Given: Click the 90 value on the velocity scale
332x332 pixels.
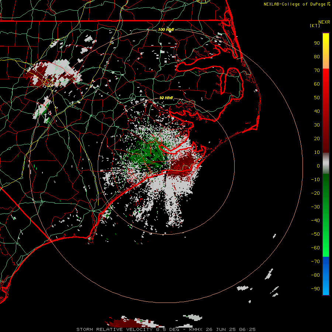Looking at the screenshot, I should coord(317,43).
